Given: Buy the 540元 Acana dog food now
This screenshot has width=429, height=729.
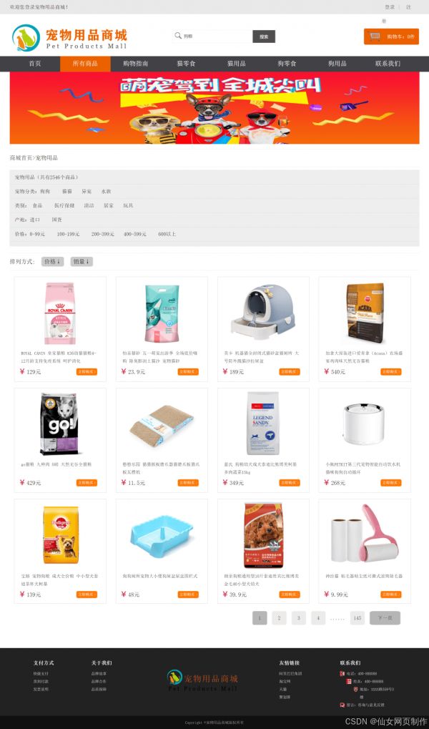Looking at the screenshot, I should click(391, 371).
